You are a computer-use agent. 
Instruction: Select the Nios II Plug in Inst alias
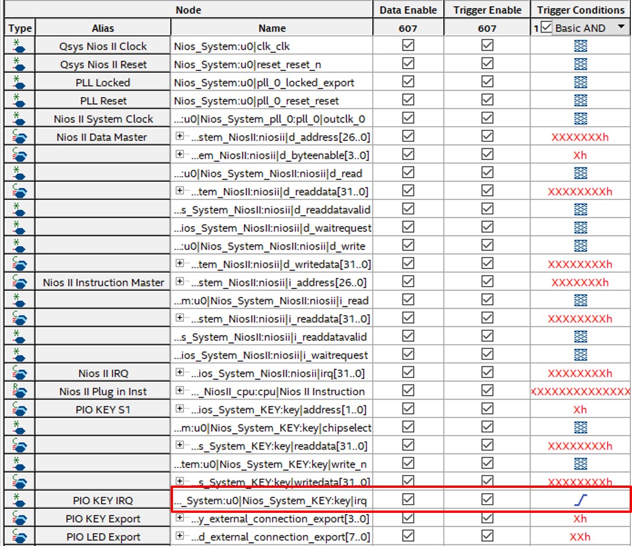(103, 391)
